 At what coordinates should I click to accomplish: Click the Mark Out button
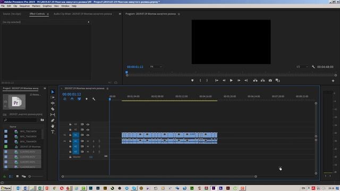point(207,80)
